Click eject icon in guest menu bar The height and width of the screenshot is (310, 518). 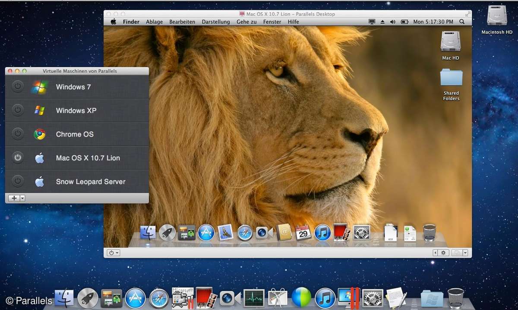[x=383, y=22]
